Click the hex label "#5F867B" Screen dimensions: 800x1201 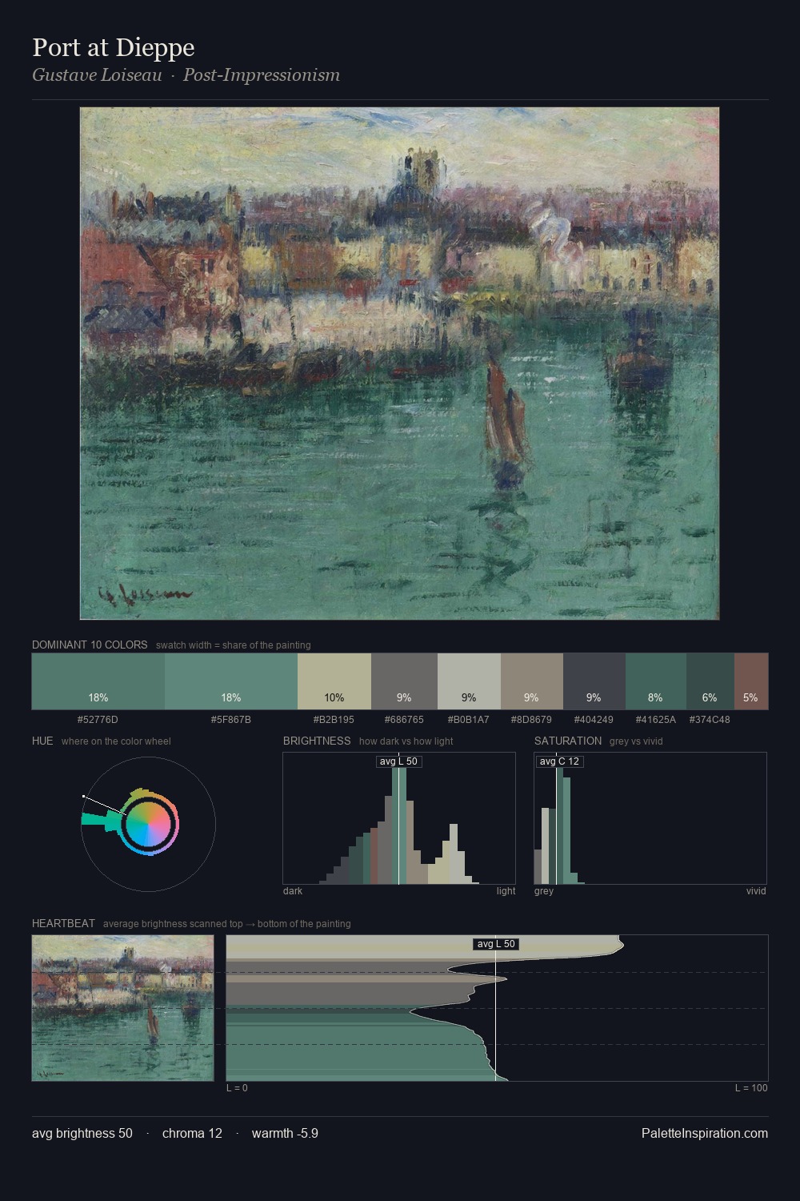point(231,720)
